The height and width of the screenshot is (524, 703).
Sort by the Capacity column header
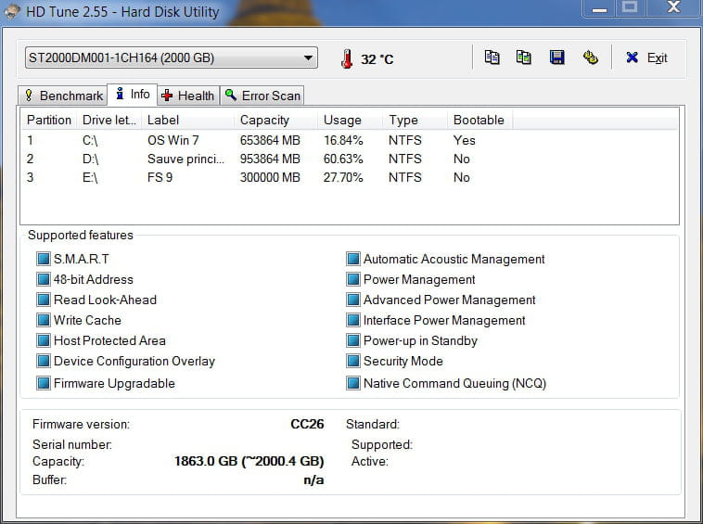click(x=275, y=121)
